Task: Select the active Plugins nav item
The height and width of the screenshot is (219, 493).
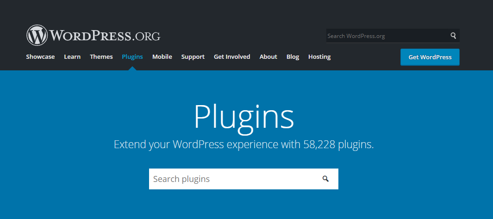Action: coord(132,57)
